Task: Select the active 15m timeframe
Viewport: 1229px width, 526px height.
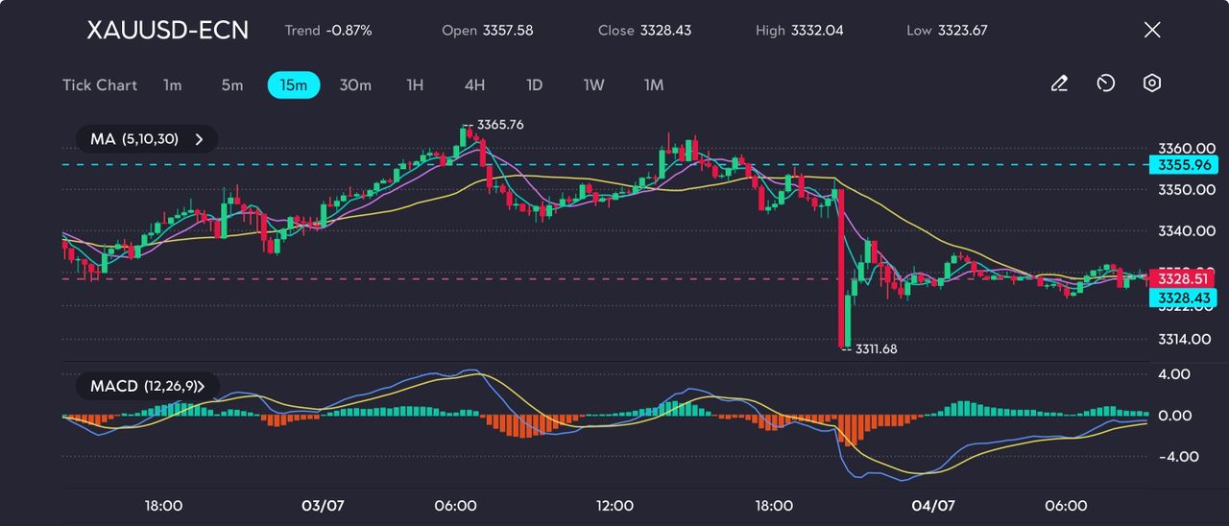Action: click(x=294, y=85)
